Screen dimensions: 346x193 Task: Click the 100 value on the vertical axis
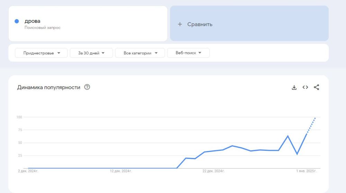(x=19, y=117)
